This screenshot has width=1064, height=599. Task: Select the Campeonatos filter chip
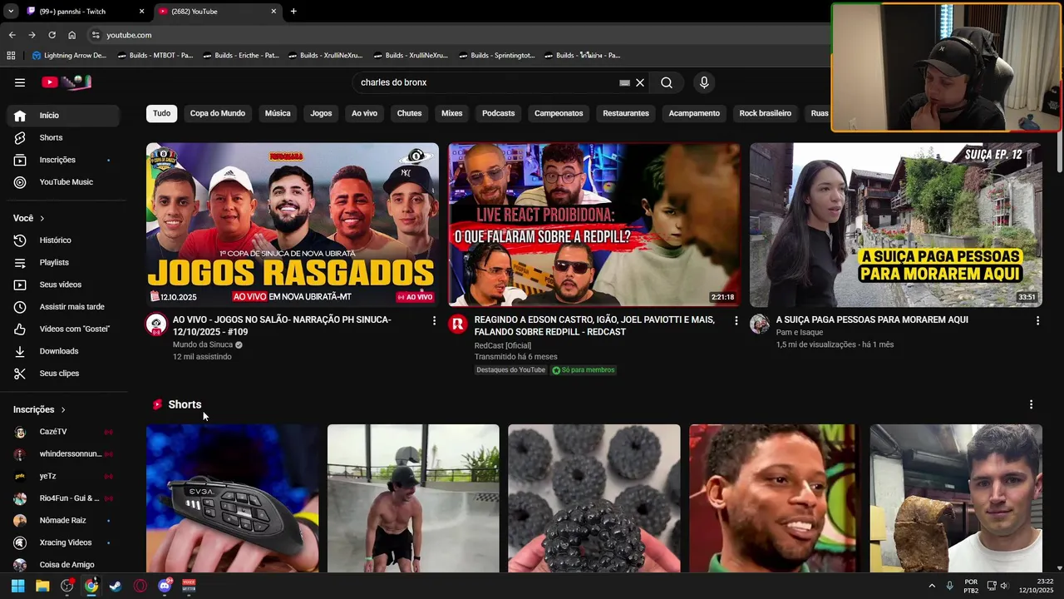pyautogui.click(x=559, y=113)
